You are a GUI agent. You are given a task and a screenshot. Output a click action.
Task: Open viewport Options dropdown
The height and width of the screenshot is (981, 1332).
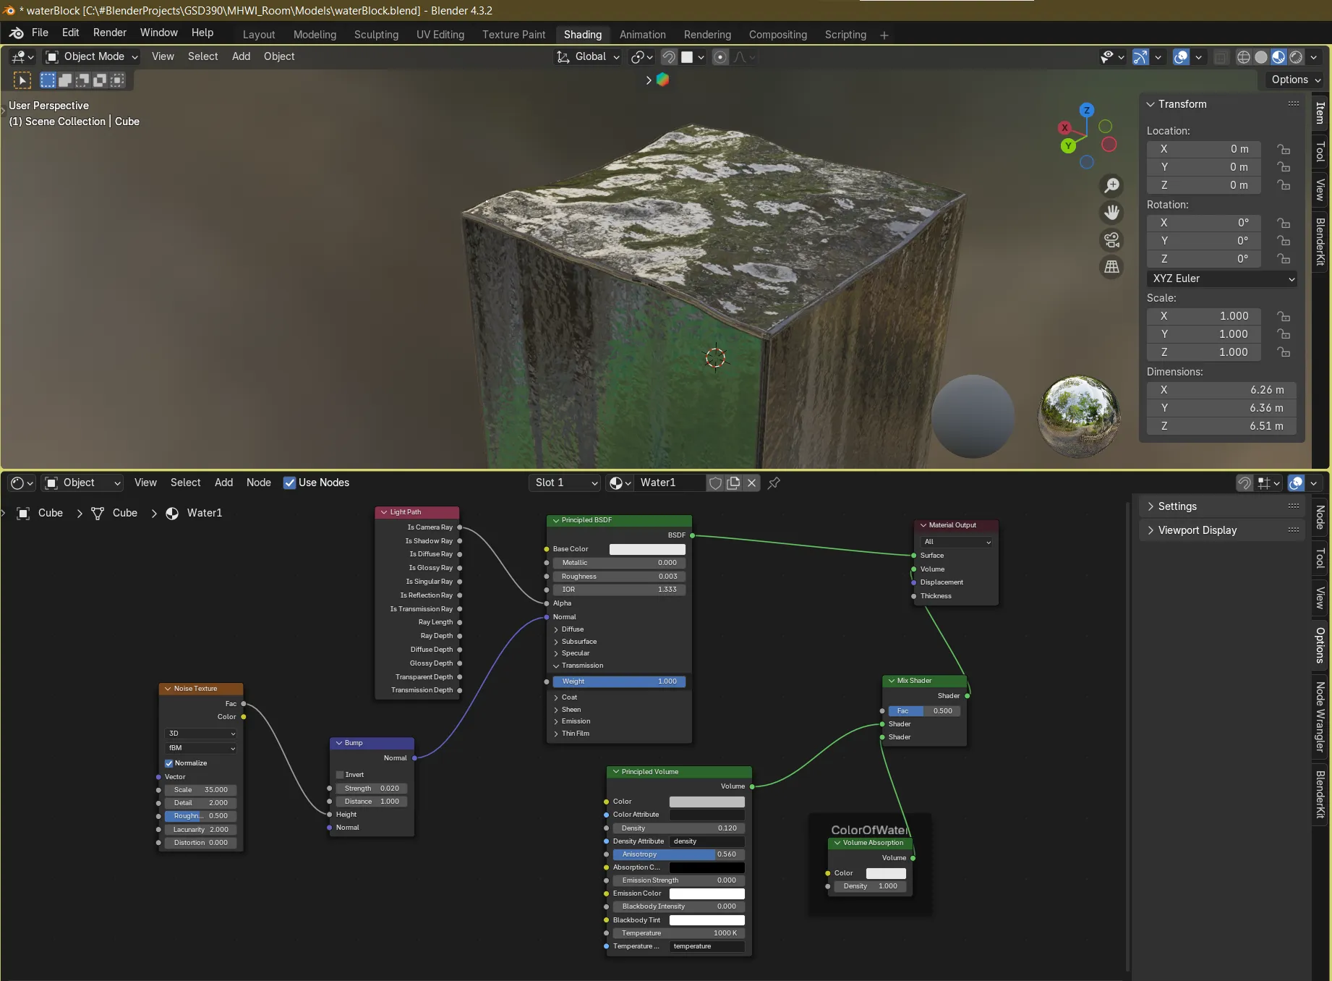click(x=1296, y=80)
